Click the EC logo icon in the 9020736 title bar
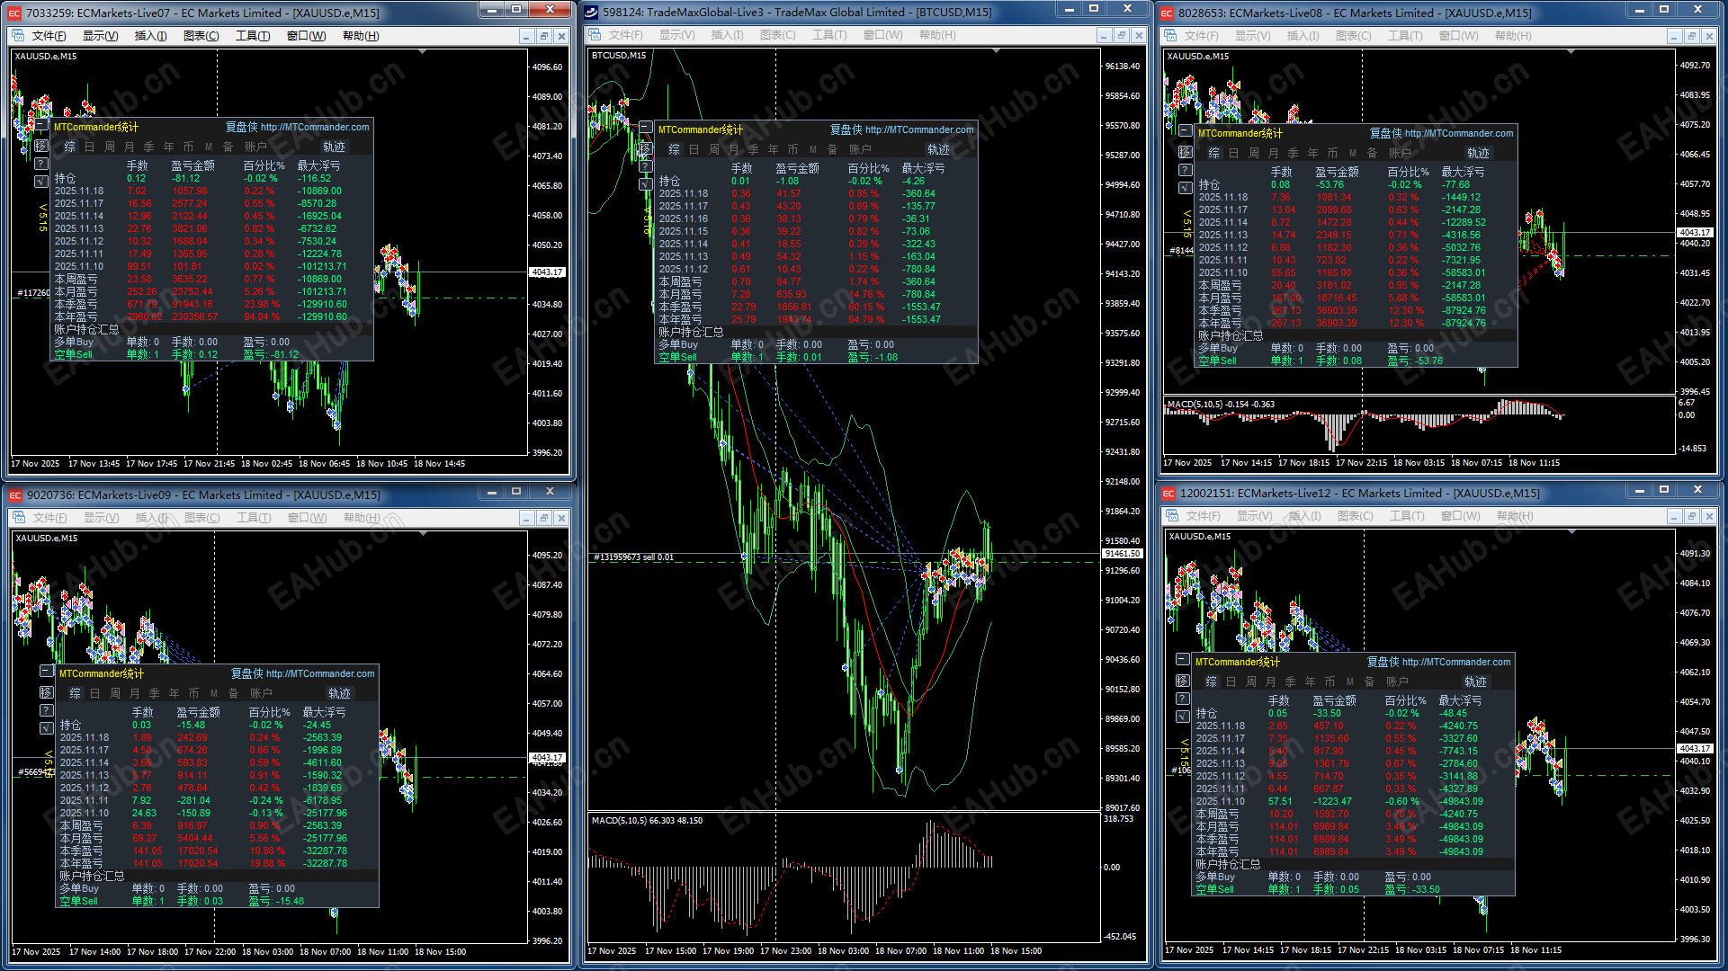The image size is (1728, 971). click(x=14, y=495)
